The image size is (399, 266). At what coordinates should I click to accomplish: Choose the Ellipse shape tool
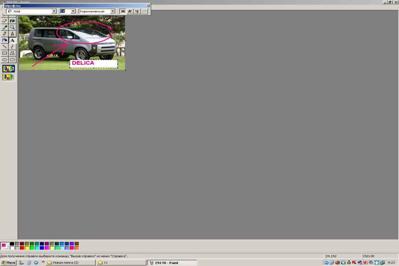click(x=5, y=60)
